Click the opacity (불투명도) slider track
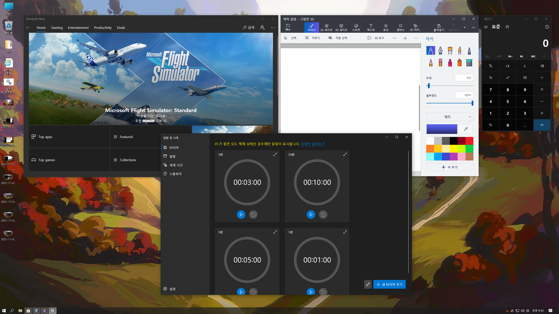The image size is (559, 314). pyautogui.click(x=450, y=103)
